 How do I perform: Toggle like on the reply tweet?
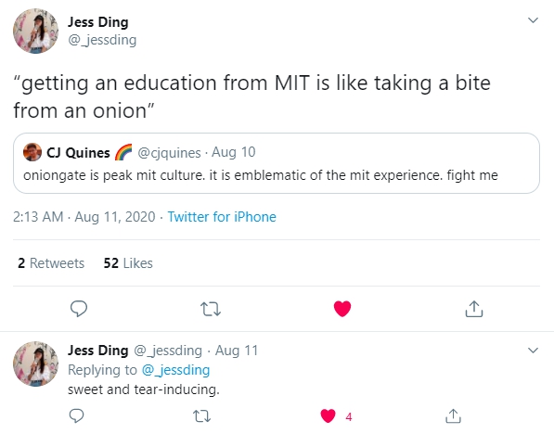tap(328, 416)
